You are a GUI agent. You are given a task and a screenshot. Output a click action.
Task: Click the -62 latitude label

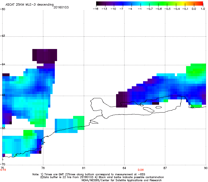coord(3,36)
